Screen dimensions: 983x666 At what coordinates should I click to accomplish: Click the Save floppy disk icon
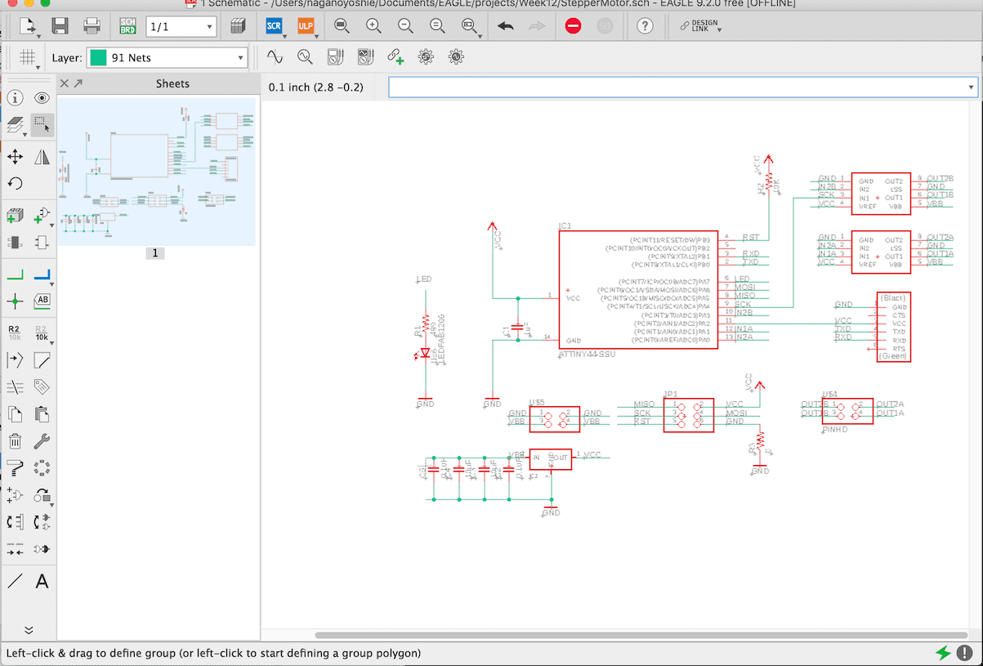coord(60,26)
